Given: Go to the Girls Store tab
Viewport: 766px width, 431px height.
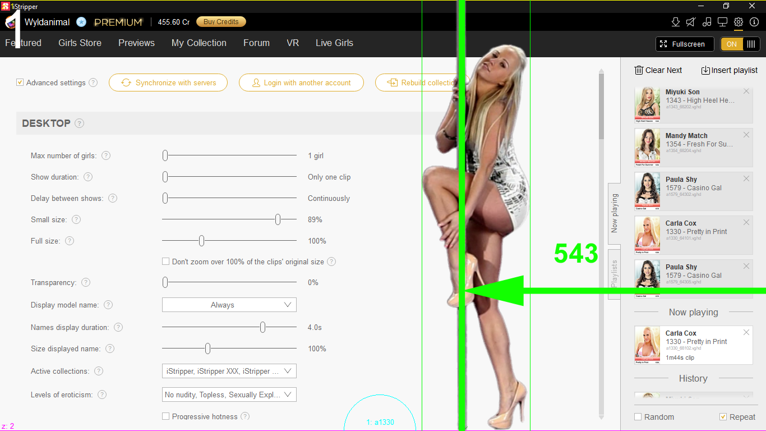Looking at the screenshot, I should 80,43.
